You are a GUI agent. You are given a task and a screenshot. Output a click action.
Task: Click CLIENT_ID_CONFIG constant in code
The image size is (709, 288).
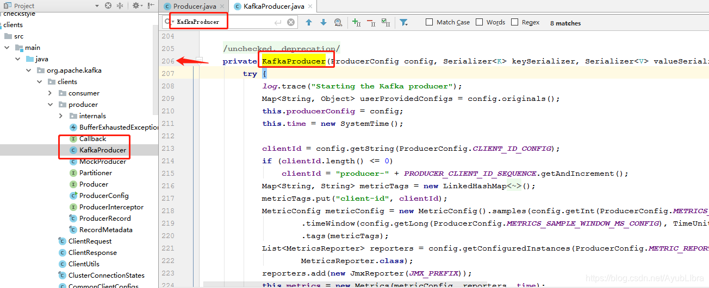[x=511, y=149]
